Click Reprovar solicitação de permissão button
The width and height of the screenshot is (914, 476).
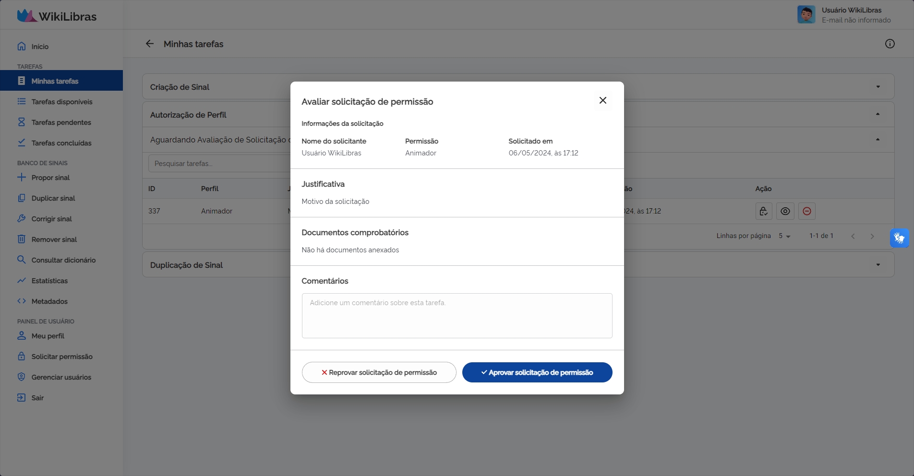[x=379, y=372]
